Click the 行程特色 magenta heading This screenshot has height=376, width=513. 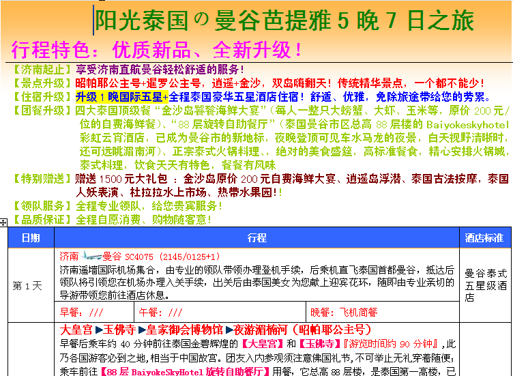click(x=157, y=50)
